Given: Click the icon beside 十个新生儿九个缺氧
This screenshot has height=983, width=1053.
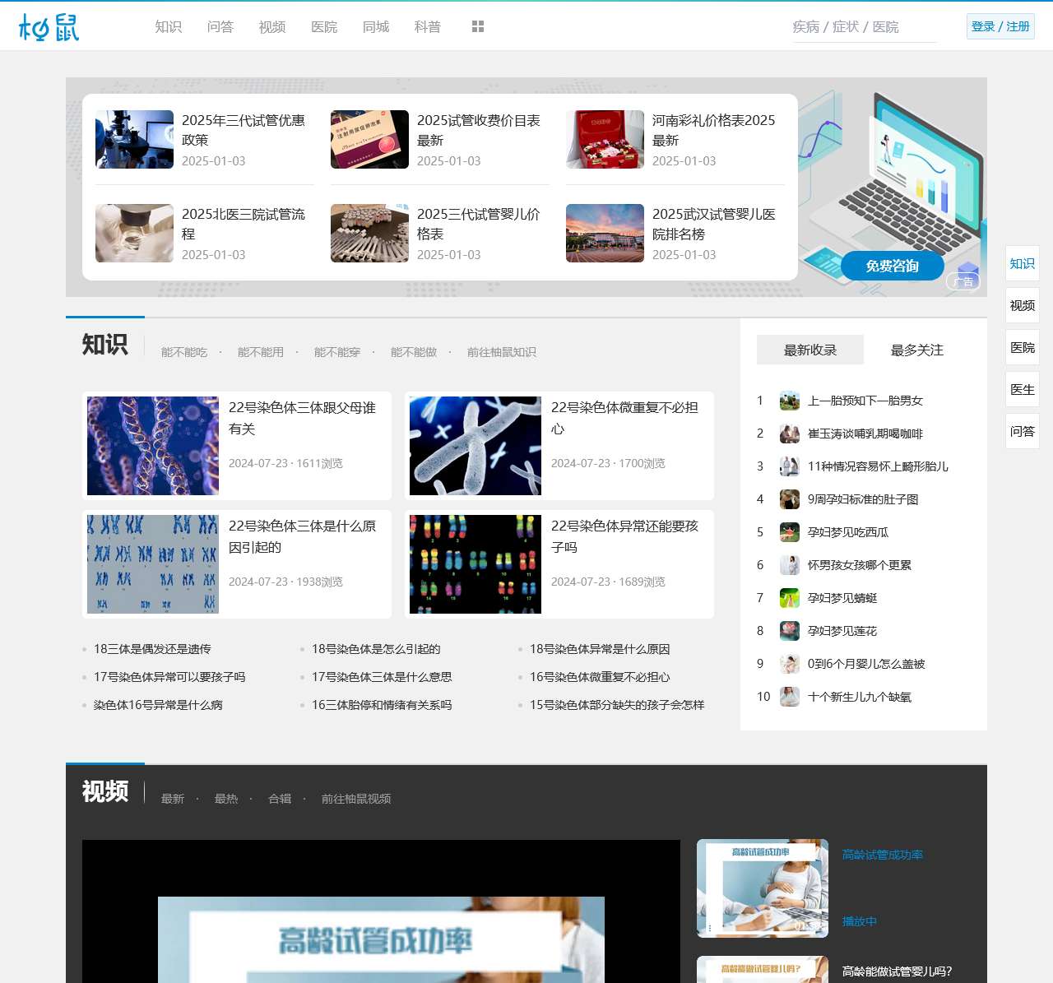Looking at the screenshot, I should pyautogui.click(x=790, y=697).
